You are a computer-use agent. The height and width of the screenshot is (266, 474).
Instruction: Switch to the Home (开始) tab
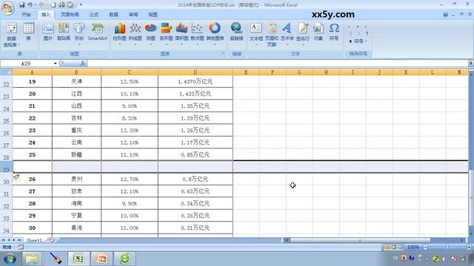point(26,15)
